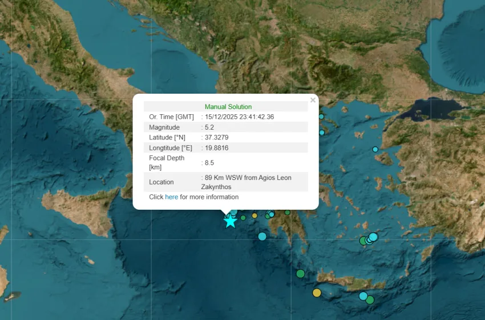Select the cyan marker beside the Or. Time row
This screenshot has height=320, width=485.
(x=321, y=117)
